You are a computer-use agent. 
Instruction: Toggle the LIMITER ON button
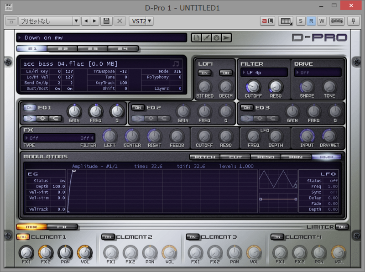click(342, 227)
